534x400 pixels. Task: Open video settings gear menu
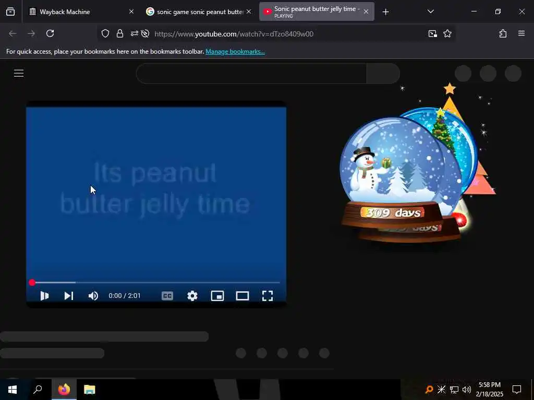point(192,296)
